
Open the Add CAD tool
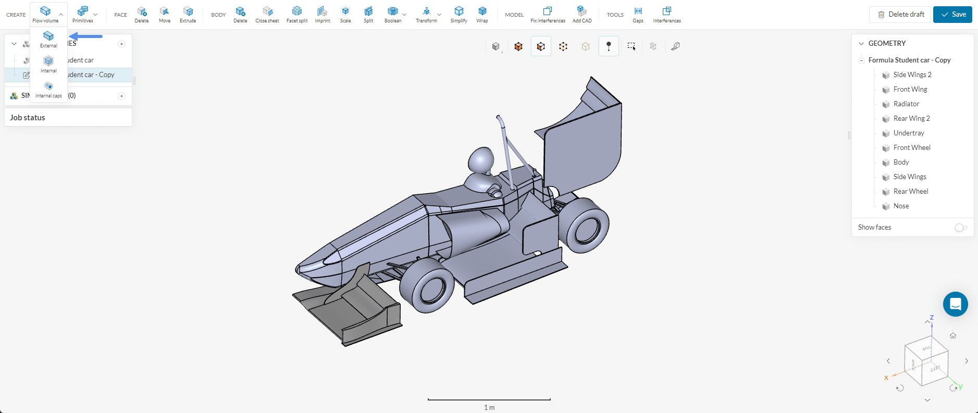581,14
